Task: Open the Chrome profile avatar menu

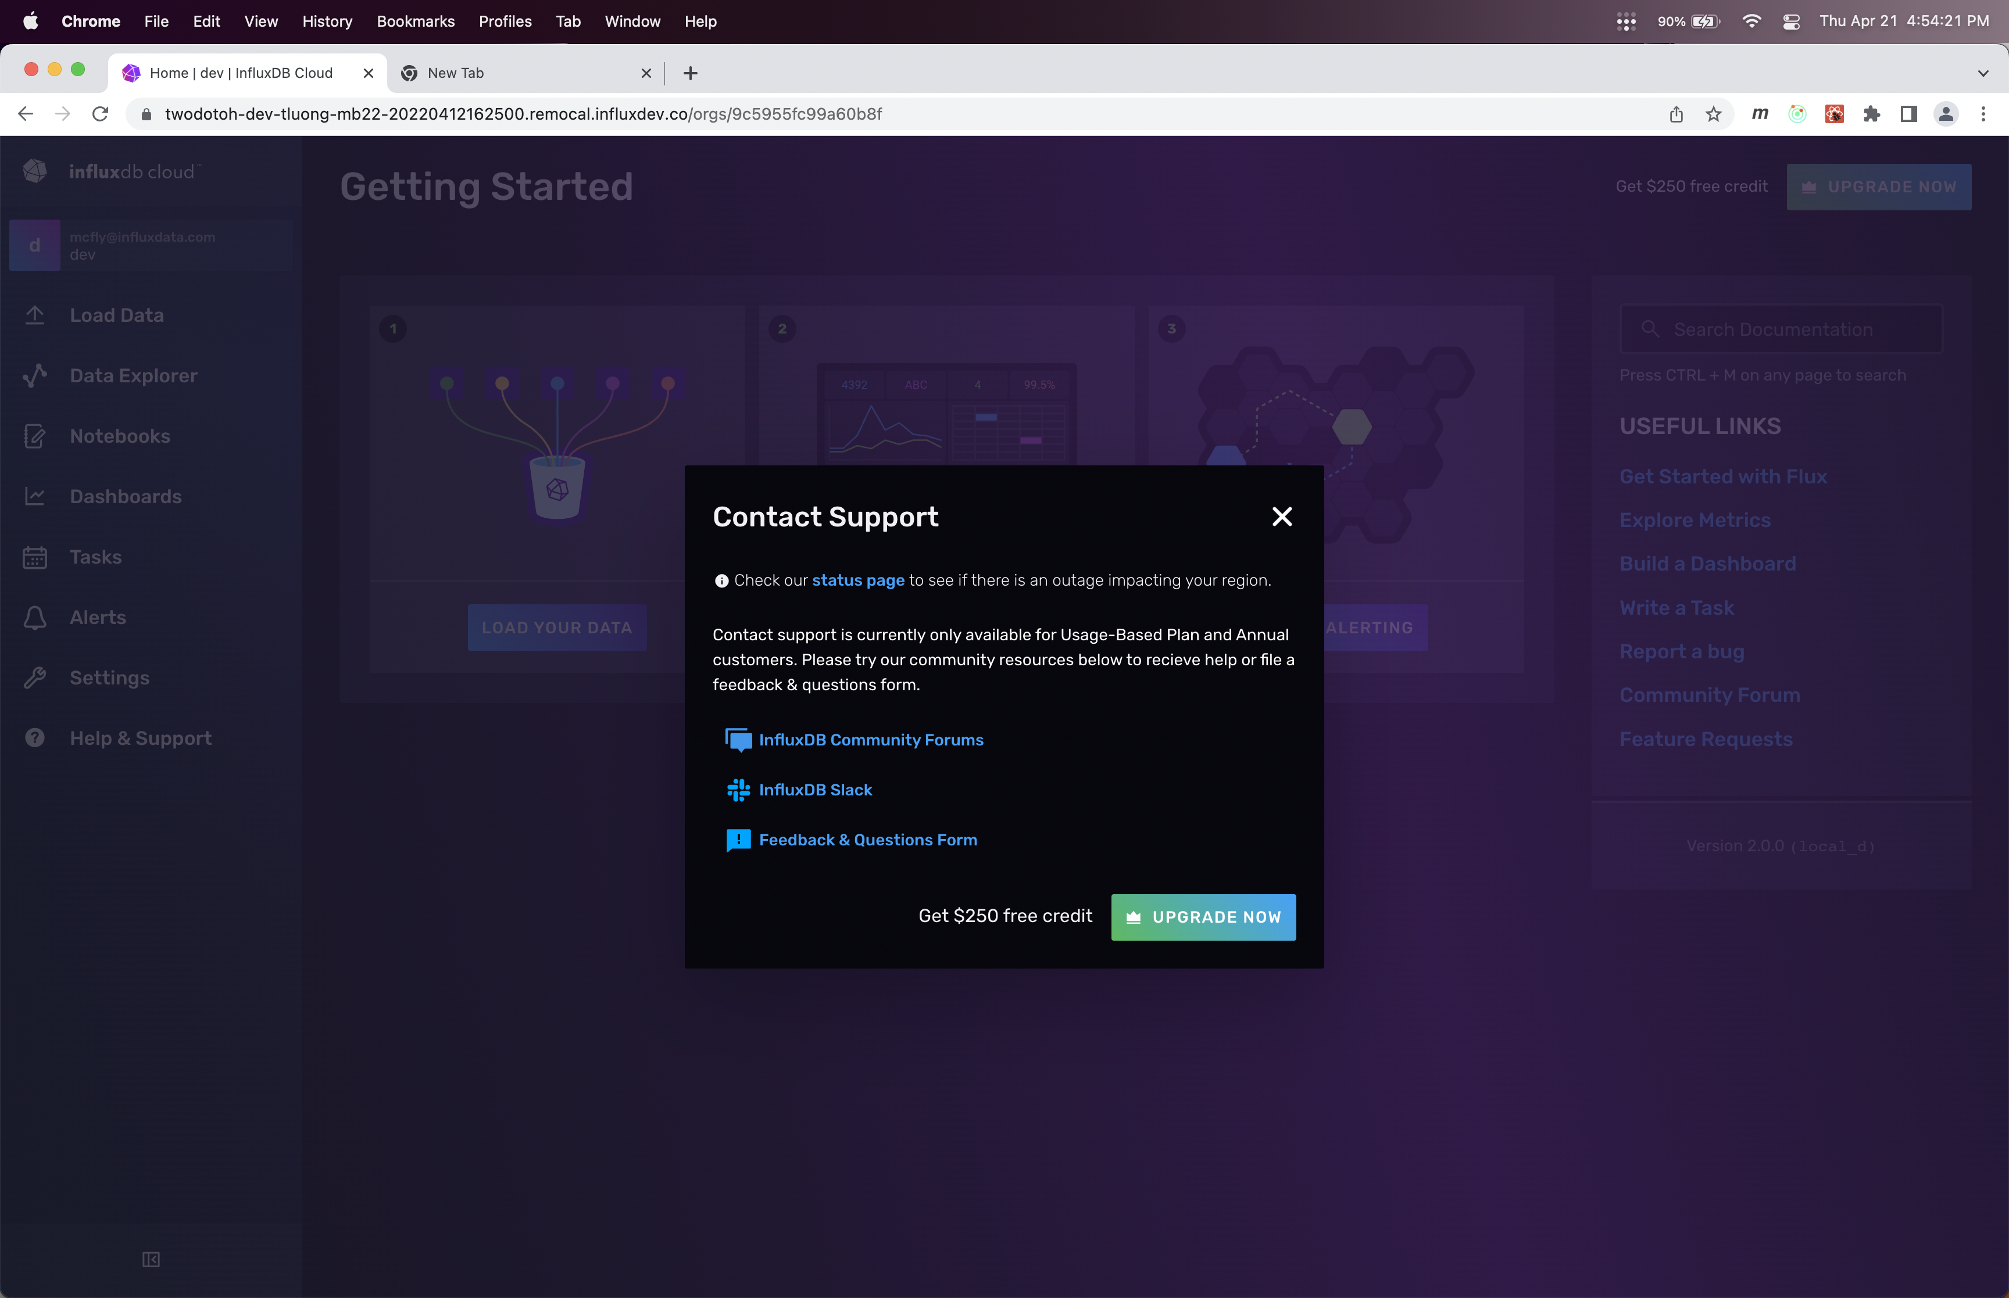Action: (x=1946, y=114)
